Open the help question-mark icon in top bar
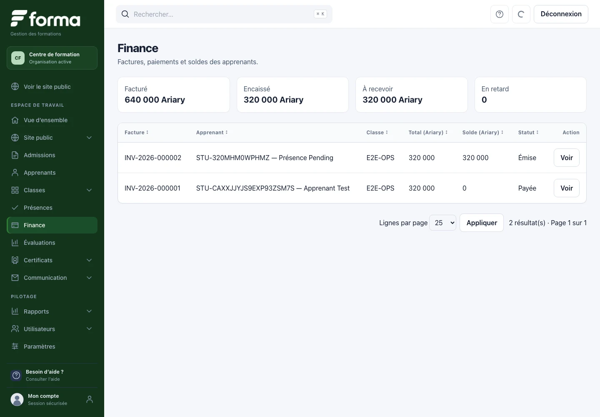Viewport: 600px width, 417px height. pos(500,14)
